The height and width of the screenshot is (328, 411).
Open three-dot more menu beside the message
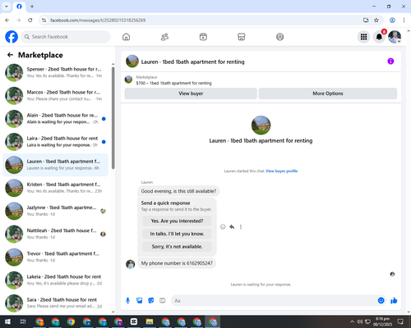[241, 226]
